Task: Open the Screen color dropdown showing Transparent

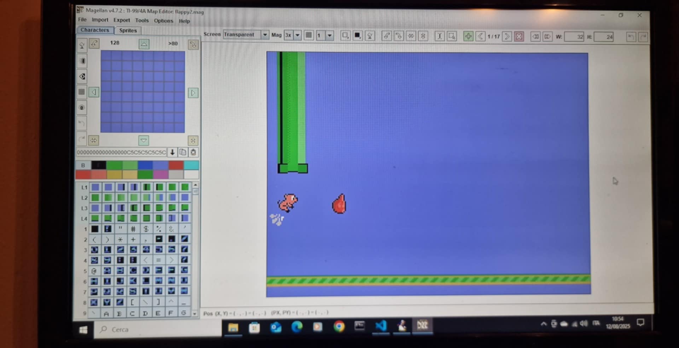Action: click(246, 35)
